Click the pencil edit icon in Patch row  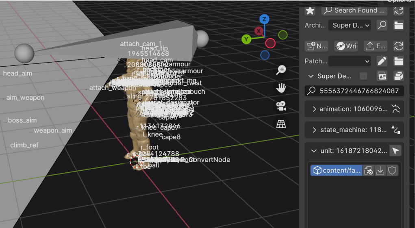[x=382, y=61]
